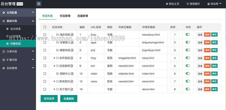Click 修改 for the 视频中心 row

point(214,74)
